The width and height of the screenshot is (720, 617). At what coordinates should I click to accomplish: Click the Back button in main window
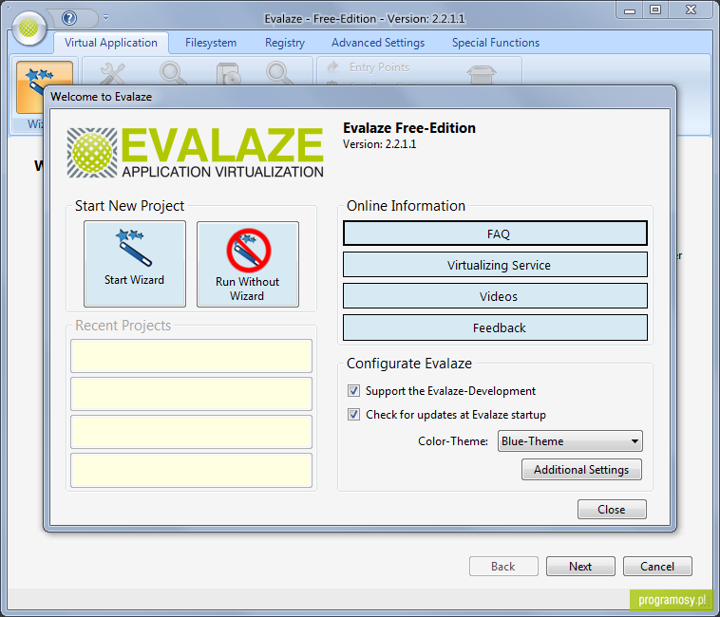pyautogui.click(x=503, y=566)
